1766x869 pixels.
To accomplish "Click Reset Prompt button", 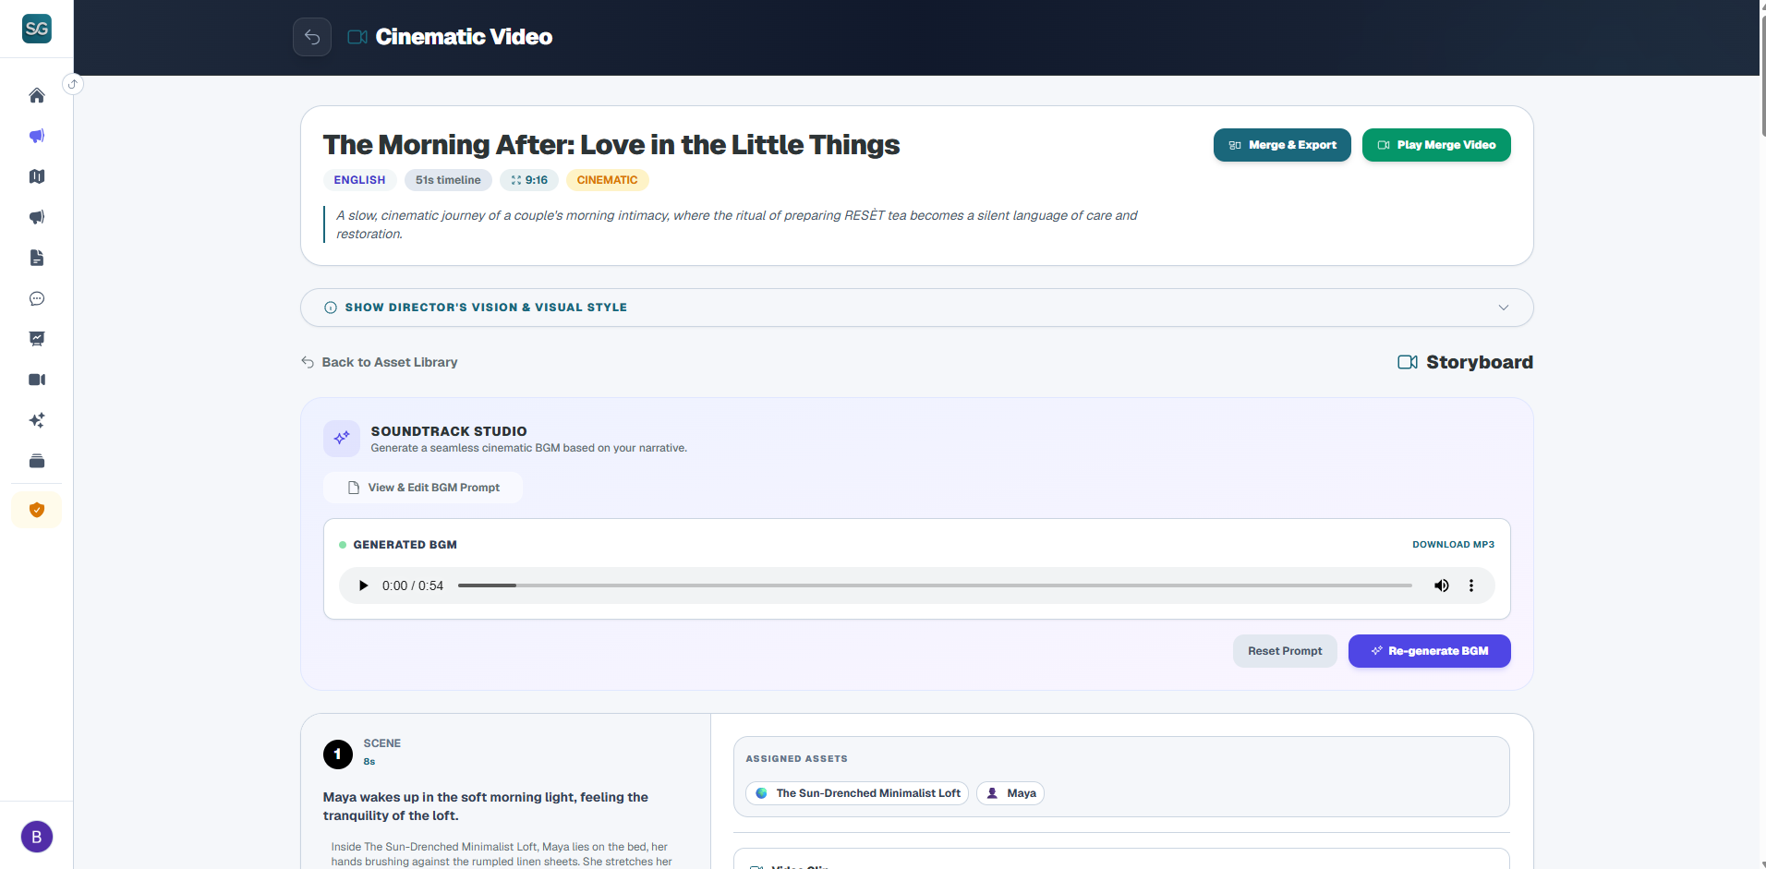I will coord(1285,651).
